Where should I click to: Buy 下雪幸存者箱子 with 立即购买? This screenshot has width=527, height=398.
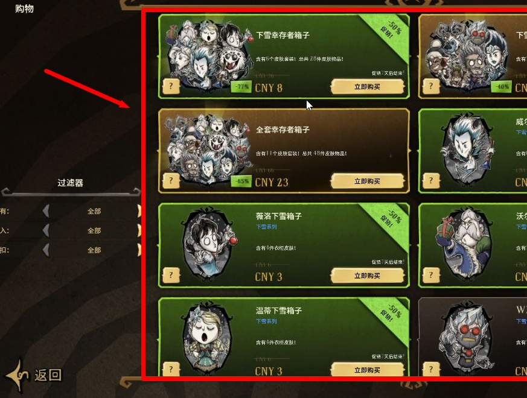(x=368, y=87)
